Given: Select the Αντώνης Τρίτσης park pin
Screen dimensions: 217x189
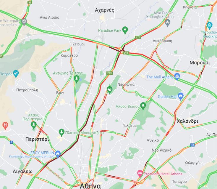Looking at the screenshot, I should 76,79.
